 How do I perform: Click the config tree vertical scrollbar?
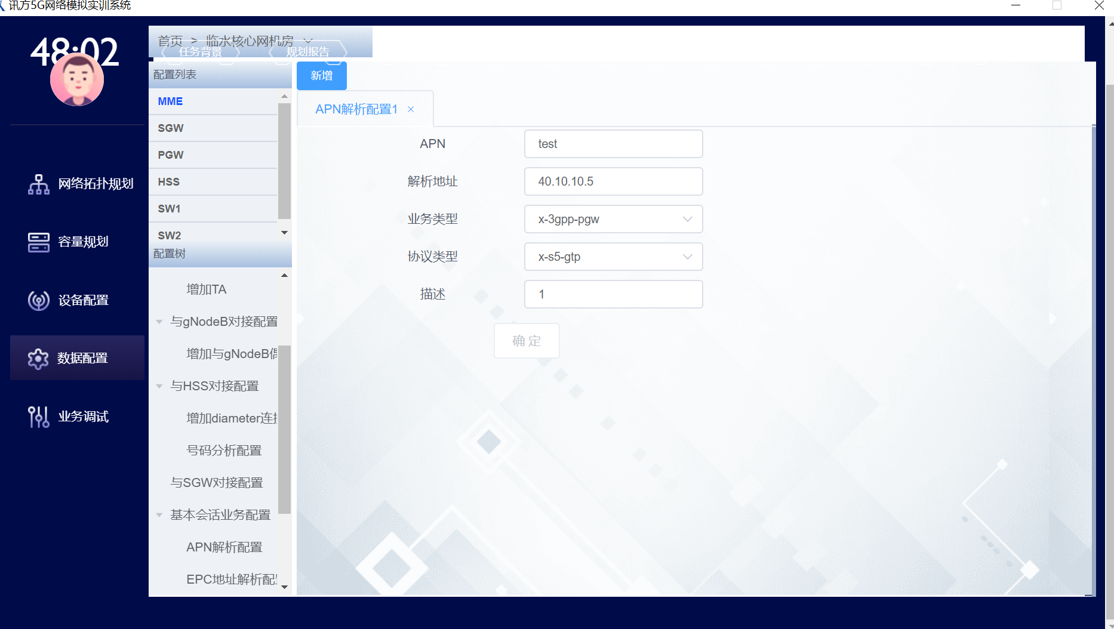coord(284,430)
